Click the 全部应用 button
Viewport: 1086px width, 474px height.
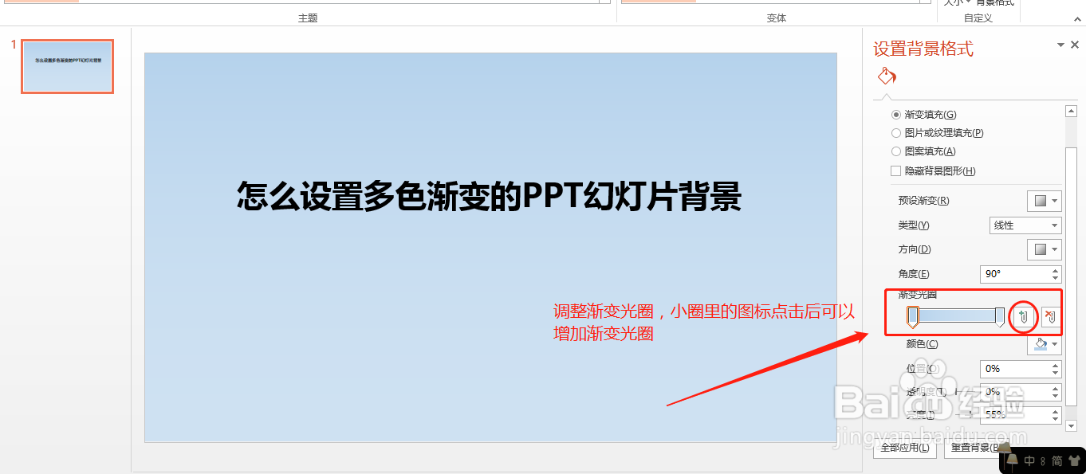click(905, 448)
